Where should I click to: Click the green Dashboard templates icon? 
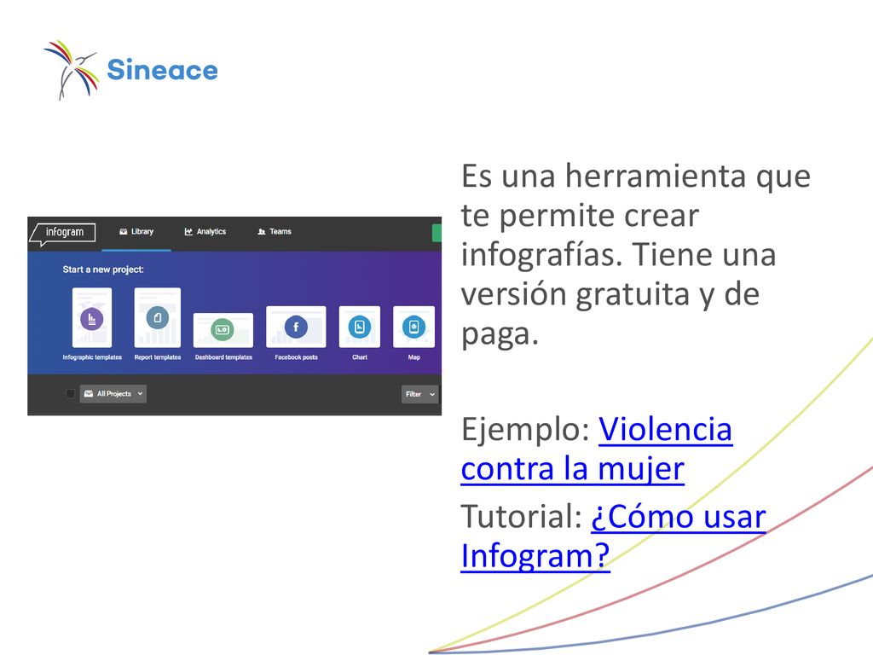pos(223,330)
